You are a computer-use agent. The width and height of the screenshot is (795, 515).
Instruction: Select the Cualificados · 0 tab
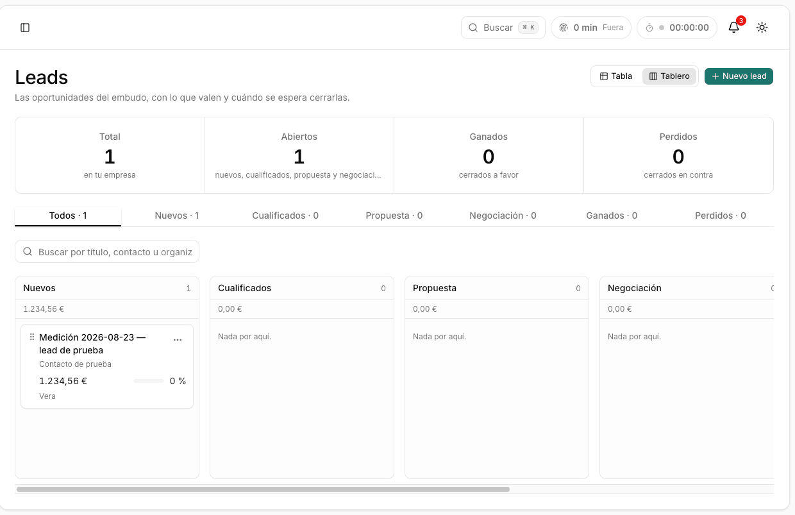285,215
